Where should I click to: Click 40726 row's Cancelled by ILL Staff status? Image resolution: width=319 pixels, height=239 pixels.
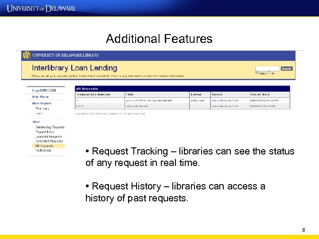pyautogui.click(x=225, y=106)
